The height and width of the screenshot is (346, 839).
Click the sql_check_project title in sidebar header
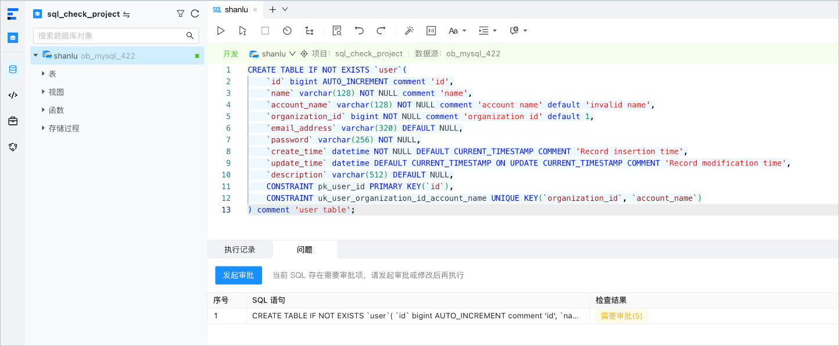point(84,14)
